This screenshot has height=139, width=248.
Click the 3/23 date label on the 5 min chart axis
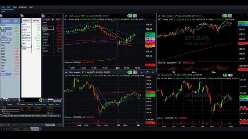tap(117, 68)
